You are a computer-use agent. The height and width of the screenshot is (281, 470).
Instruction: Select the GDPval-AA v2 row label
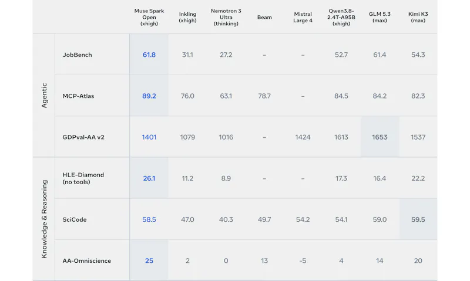[x=83, y=137]
